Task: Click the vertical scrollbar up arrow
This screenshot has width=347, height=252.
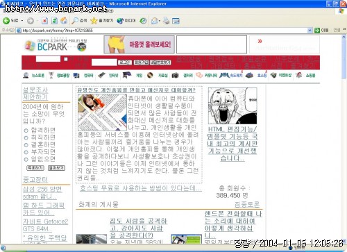Action: pyautogui.click(x=344, y=37)
